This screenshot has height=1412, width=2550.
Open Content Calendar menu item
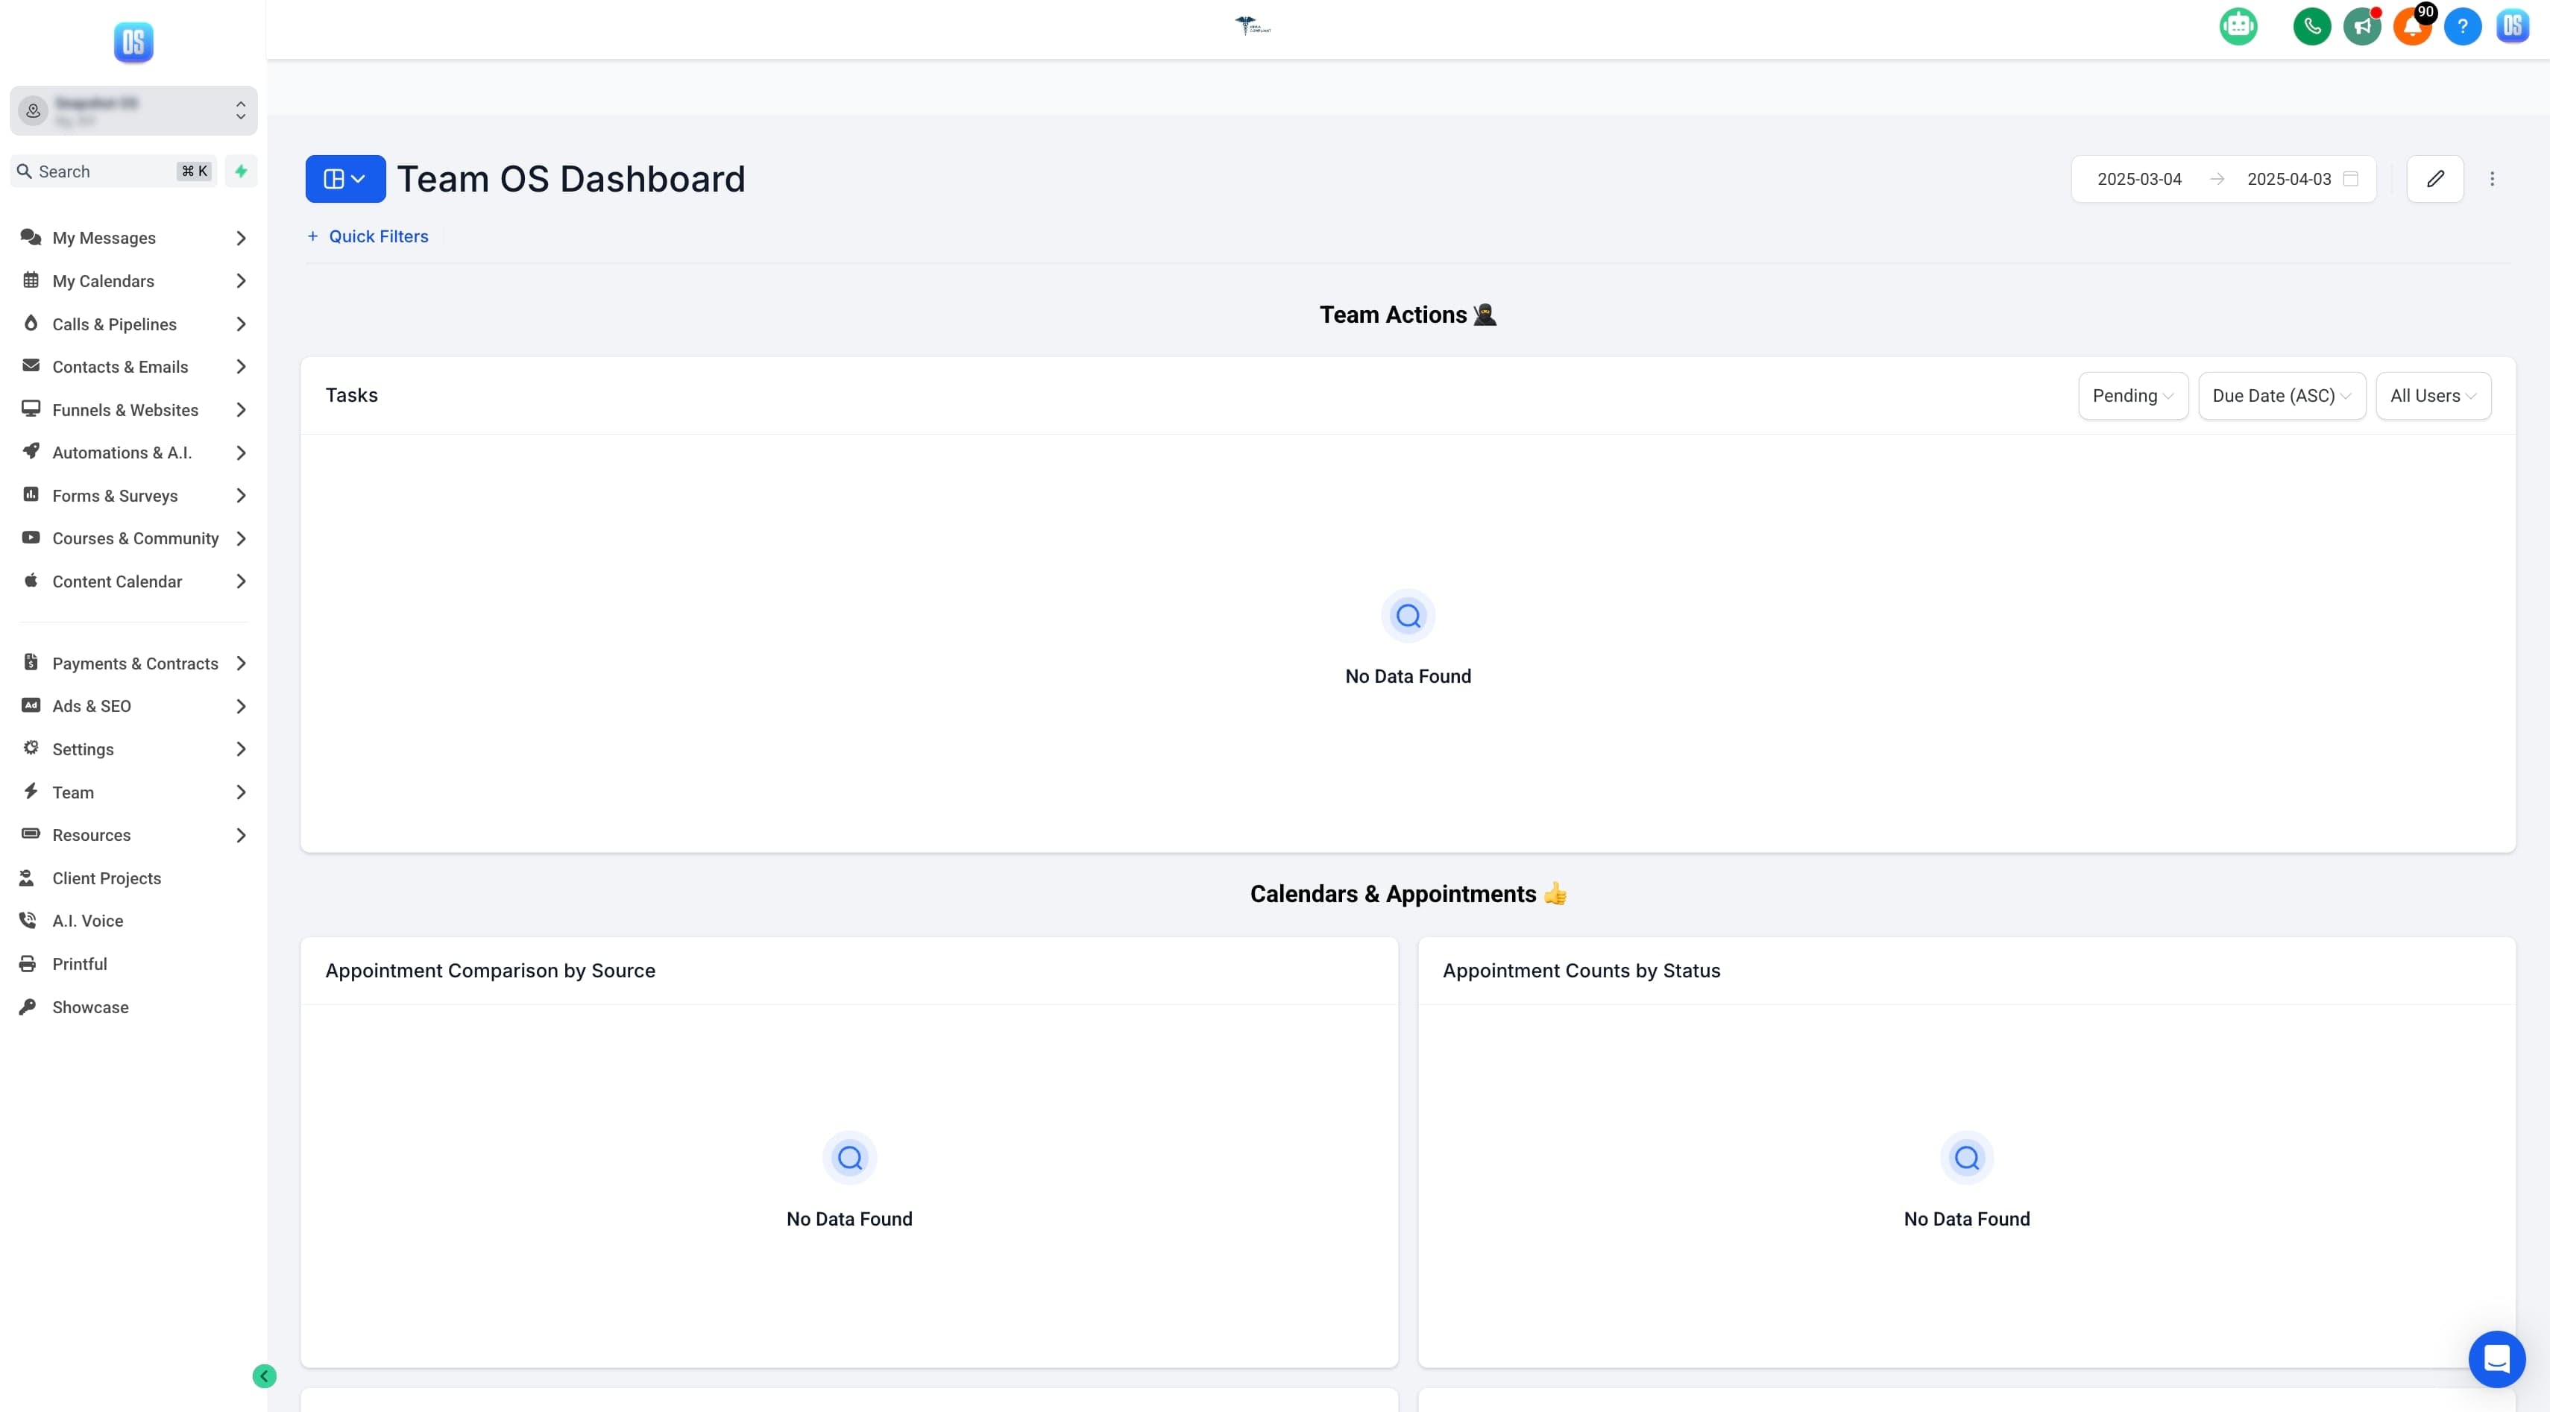[x=133, y=581]
